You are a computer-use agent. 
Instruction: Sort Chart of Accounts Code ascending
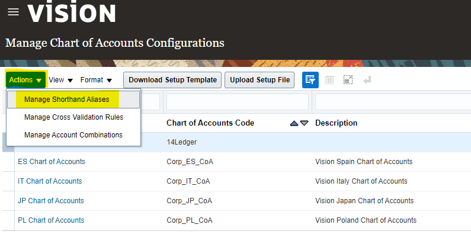click(294, 123)
